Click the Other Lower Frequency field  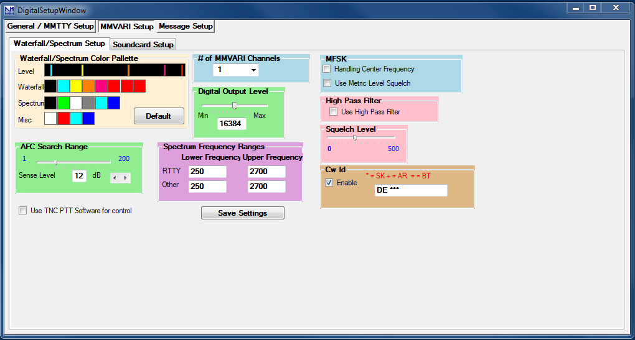tap(207, 186)
